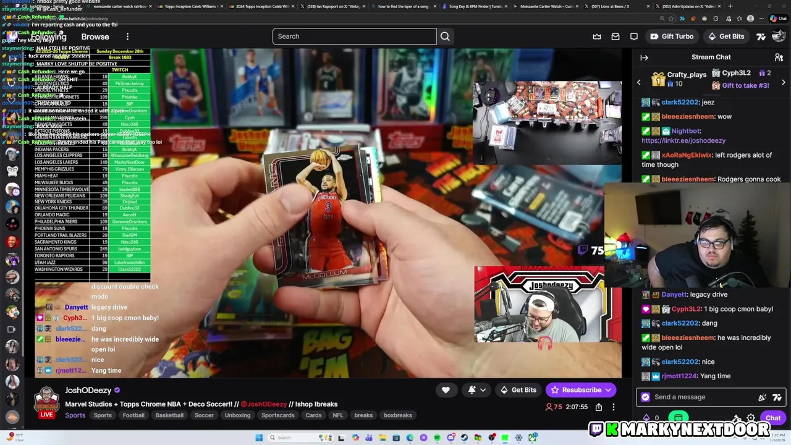
Task: Open the purple Sports category link
Action: [75, 415]
